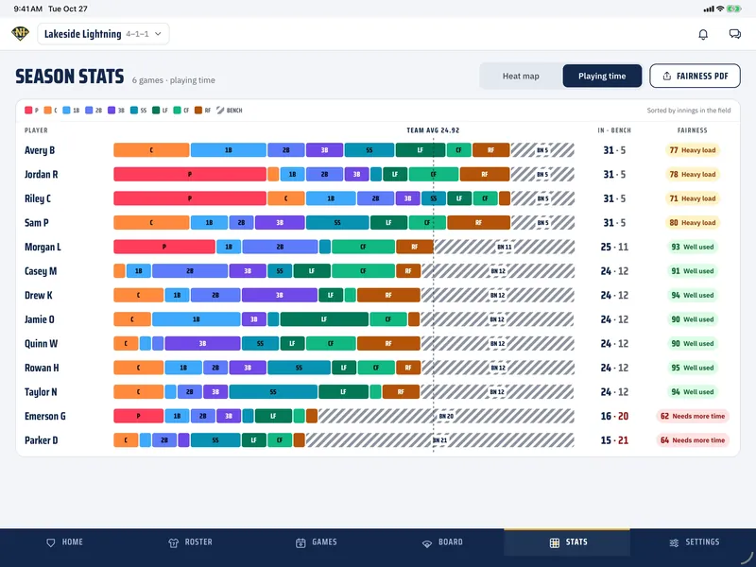Click Emerson G's 62 Needs more time badge
756x567 pixels.
(693, 416)
